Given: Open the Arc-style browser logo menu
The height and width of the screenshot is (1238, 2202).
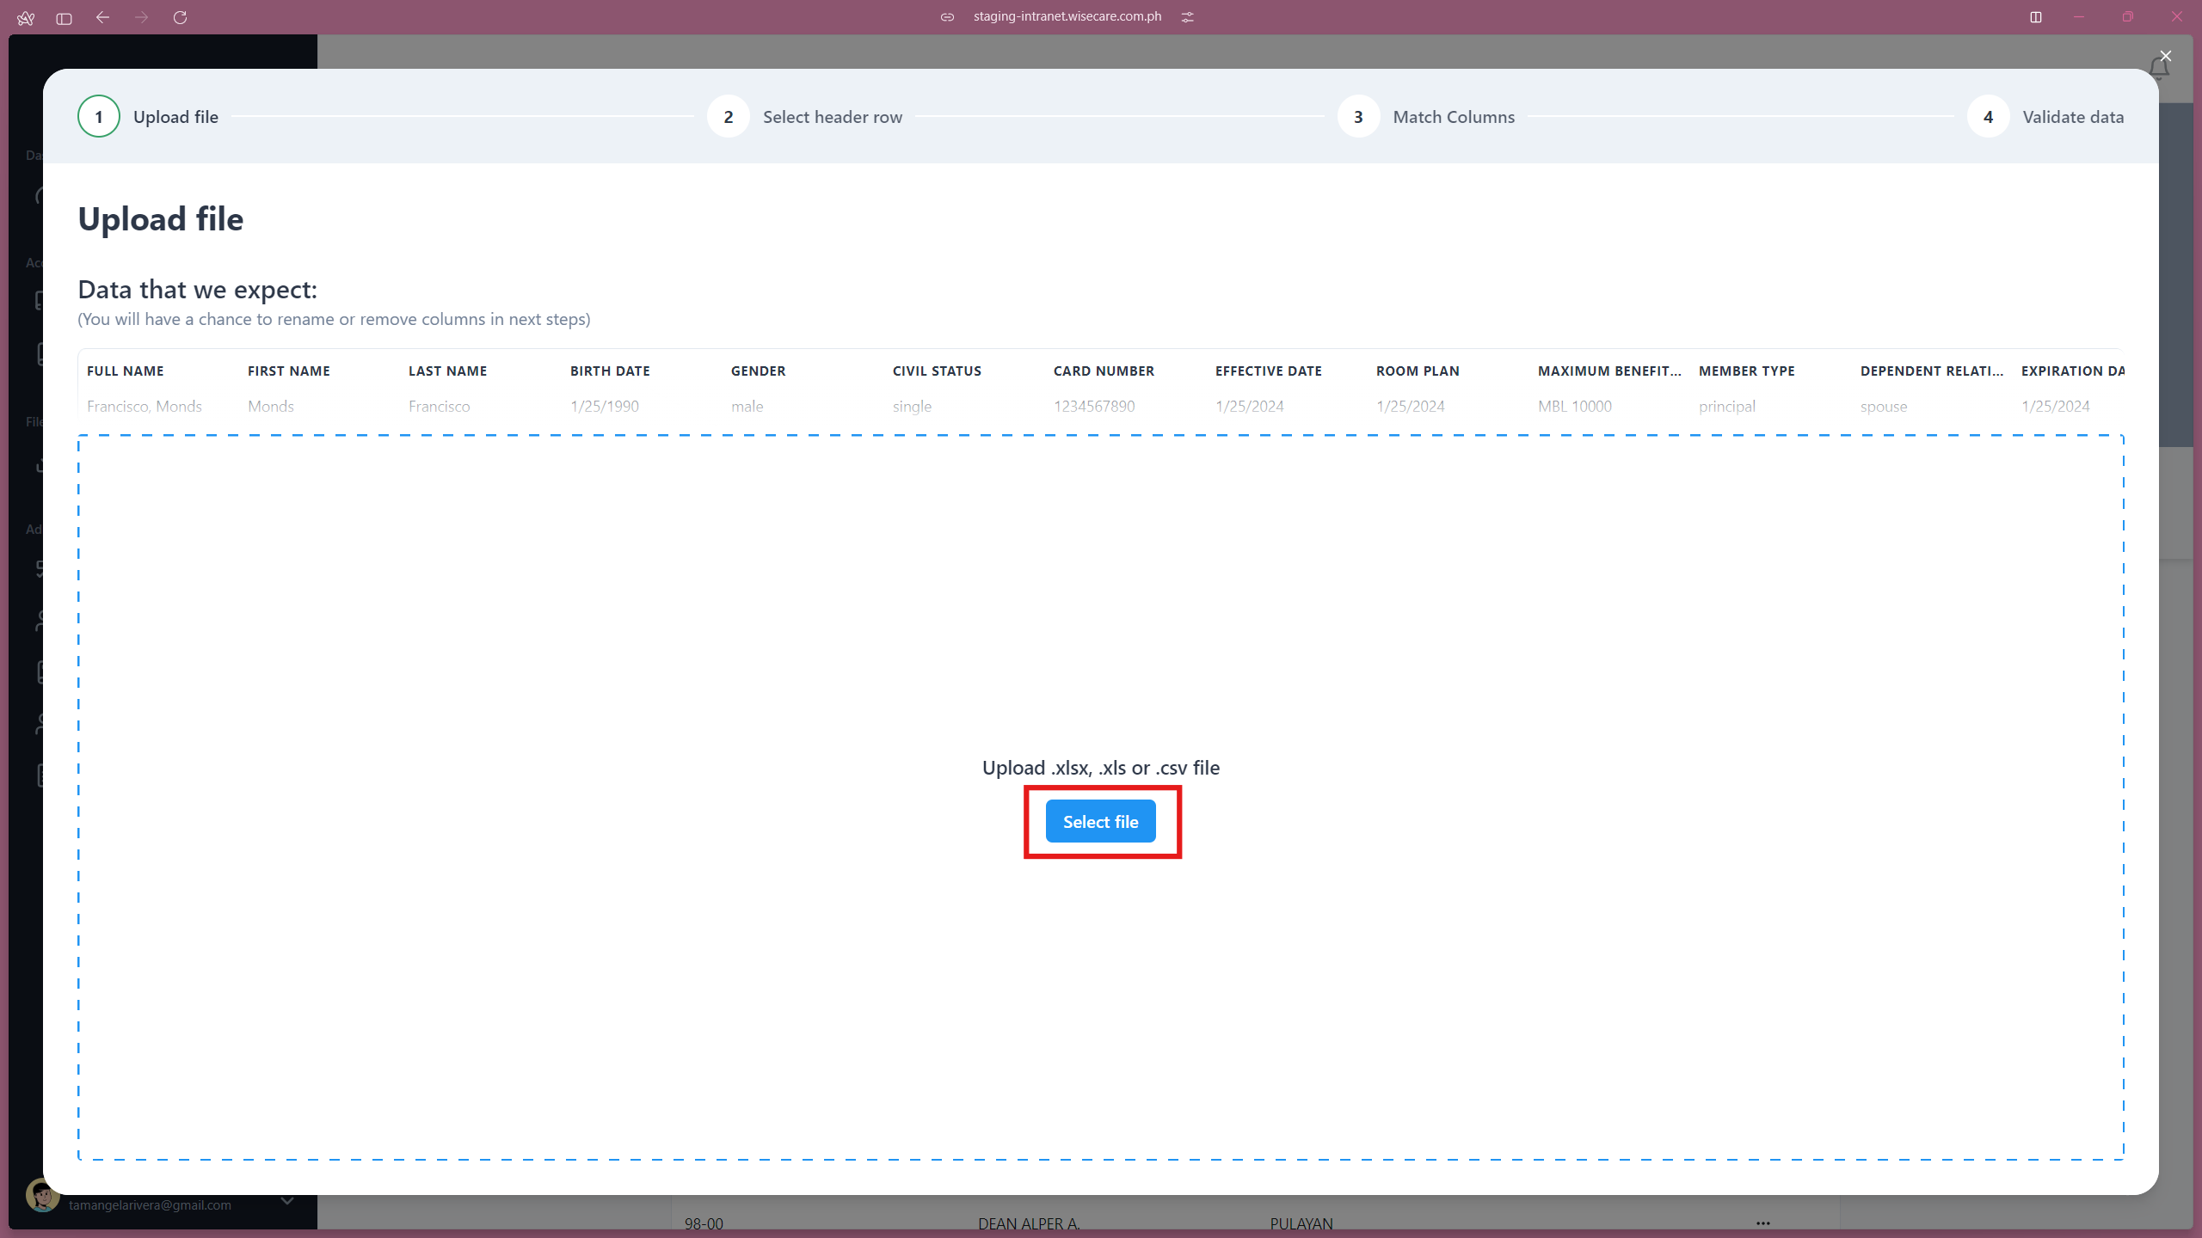Looking at the screenshot, I should coord(26,18).
